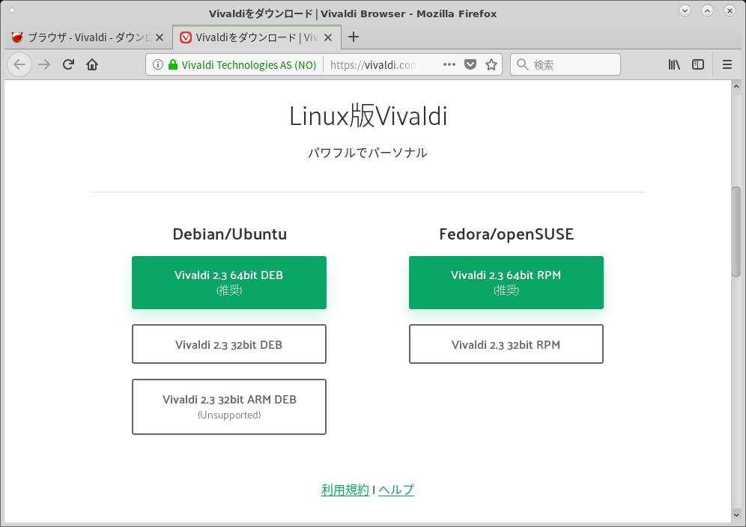
Task: Bookmark this page with the star
Action: (x=491, y=64)
